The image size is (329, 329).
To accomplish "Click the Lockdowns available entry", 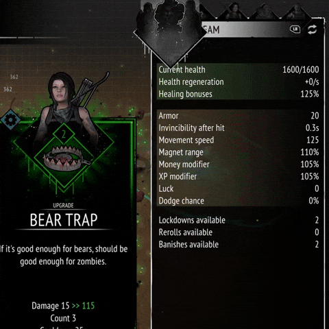I will point(239,220).
